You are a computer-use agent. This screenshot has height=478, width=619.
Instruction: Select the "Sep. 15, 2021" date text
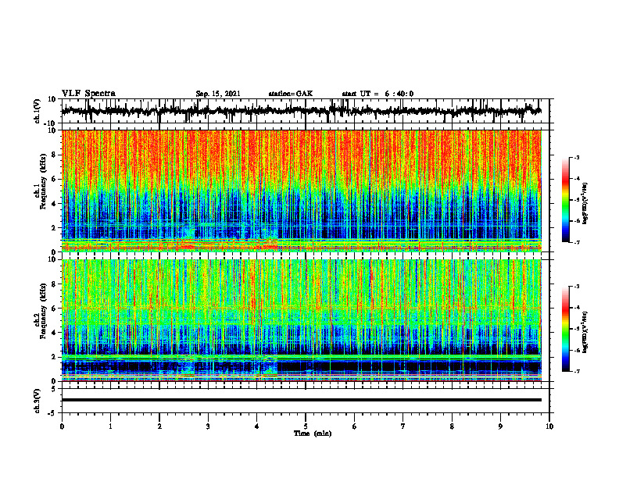pyautogui.click(x=218, y=94)
